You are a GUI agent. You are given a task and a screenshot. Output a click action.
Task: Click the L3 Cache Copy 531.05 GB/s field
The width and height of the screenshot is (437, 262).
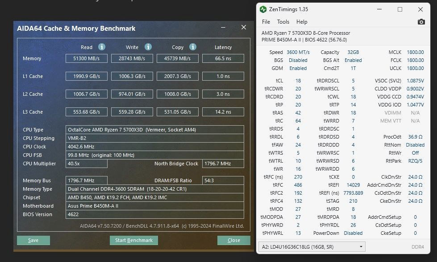coord(177,112)
